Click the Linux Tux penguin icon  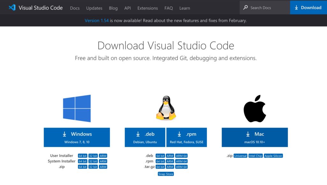[166, 108]
